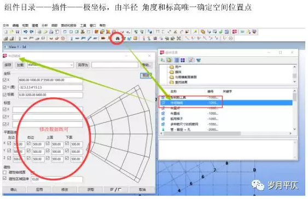
Task: Open the 建模 menu
Action: [x=35, y=26]
